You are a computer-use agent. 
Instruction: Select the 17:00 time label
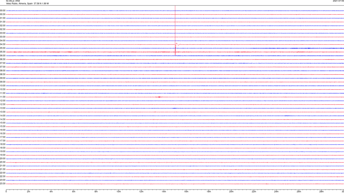[3, 137]
